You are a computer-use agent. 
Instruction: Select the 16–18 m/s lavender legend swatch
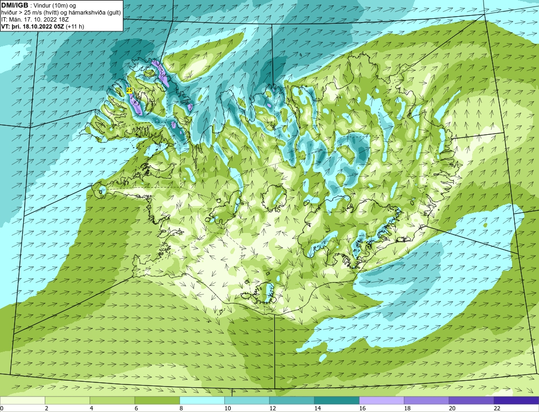click(x=382, y=400)
